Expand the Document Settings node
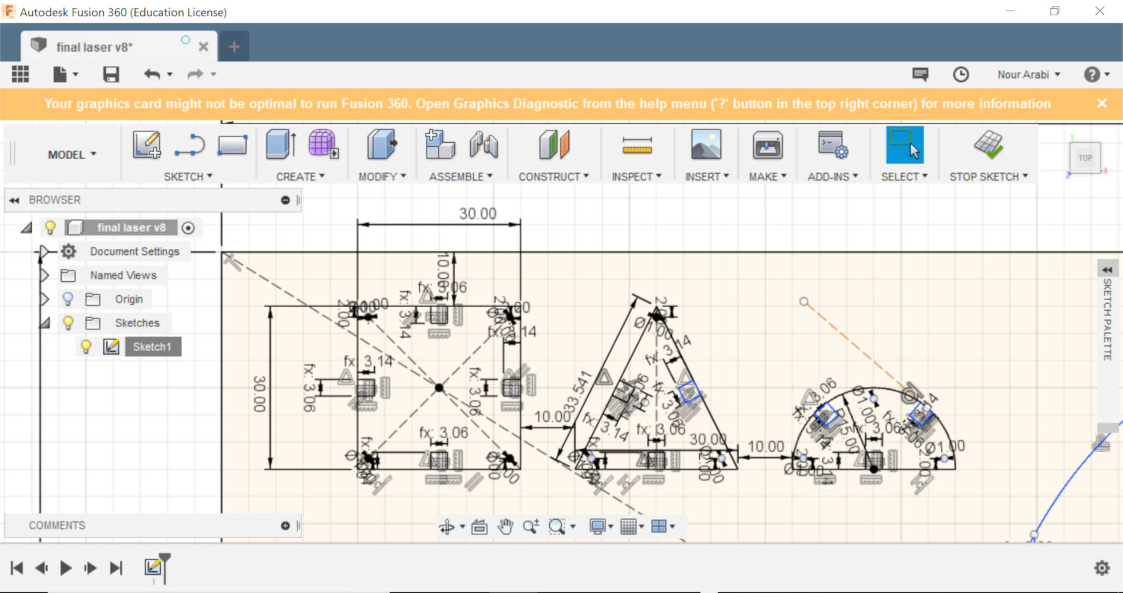 (44, 251)
